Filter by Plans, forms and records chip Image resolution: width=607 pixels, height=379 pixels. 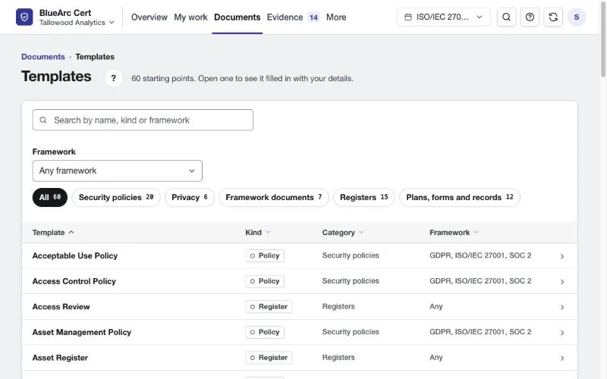[460, 197]
